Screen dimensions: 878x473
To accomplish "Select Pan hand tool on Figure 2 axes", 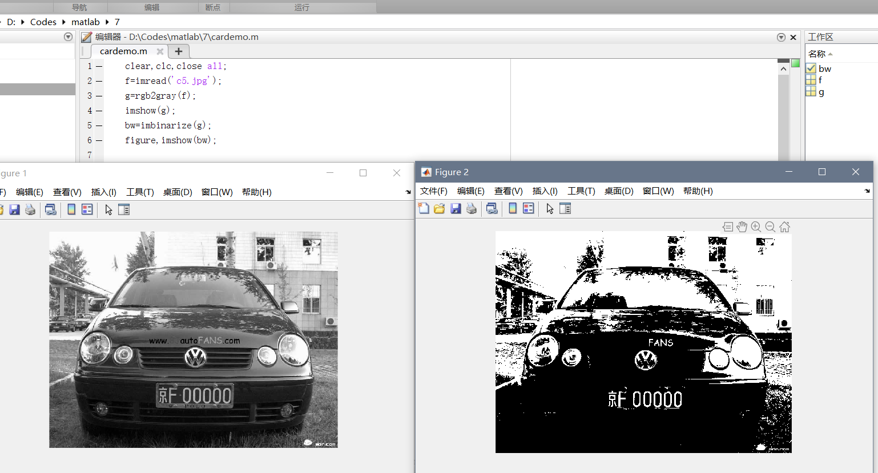I will 742,227.
